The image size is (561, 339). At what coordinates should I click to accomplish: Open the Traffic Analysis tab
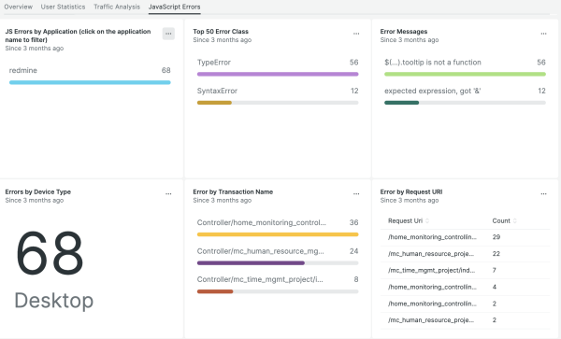point(117,7)
